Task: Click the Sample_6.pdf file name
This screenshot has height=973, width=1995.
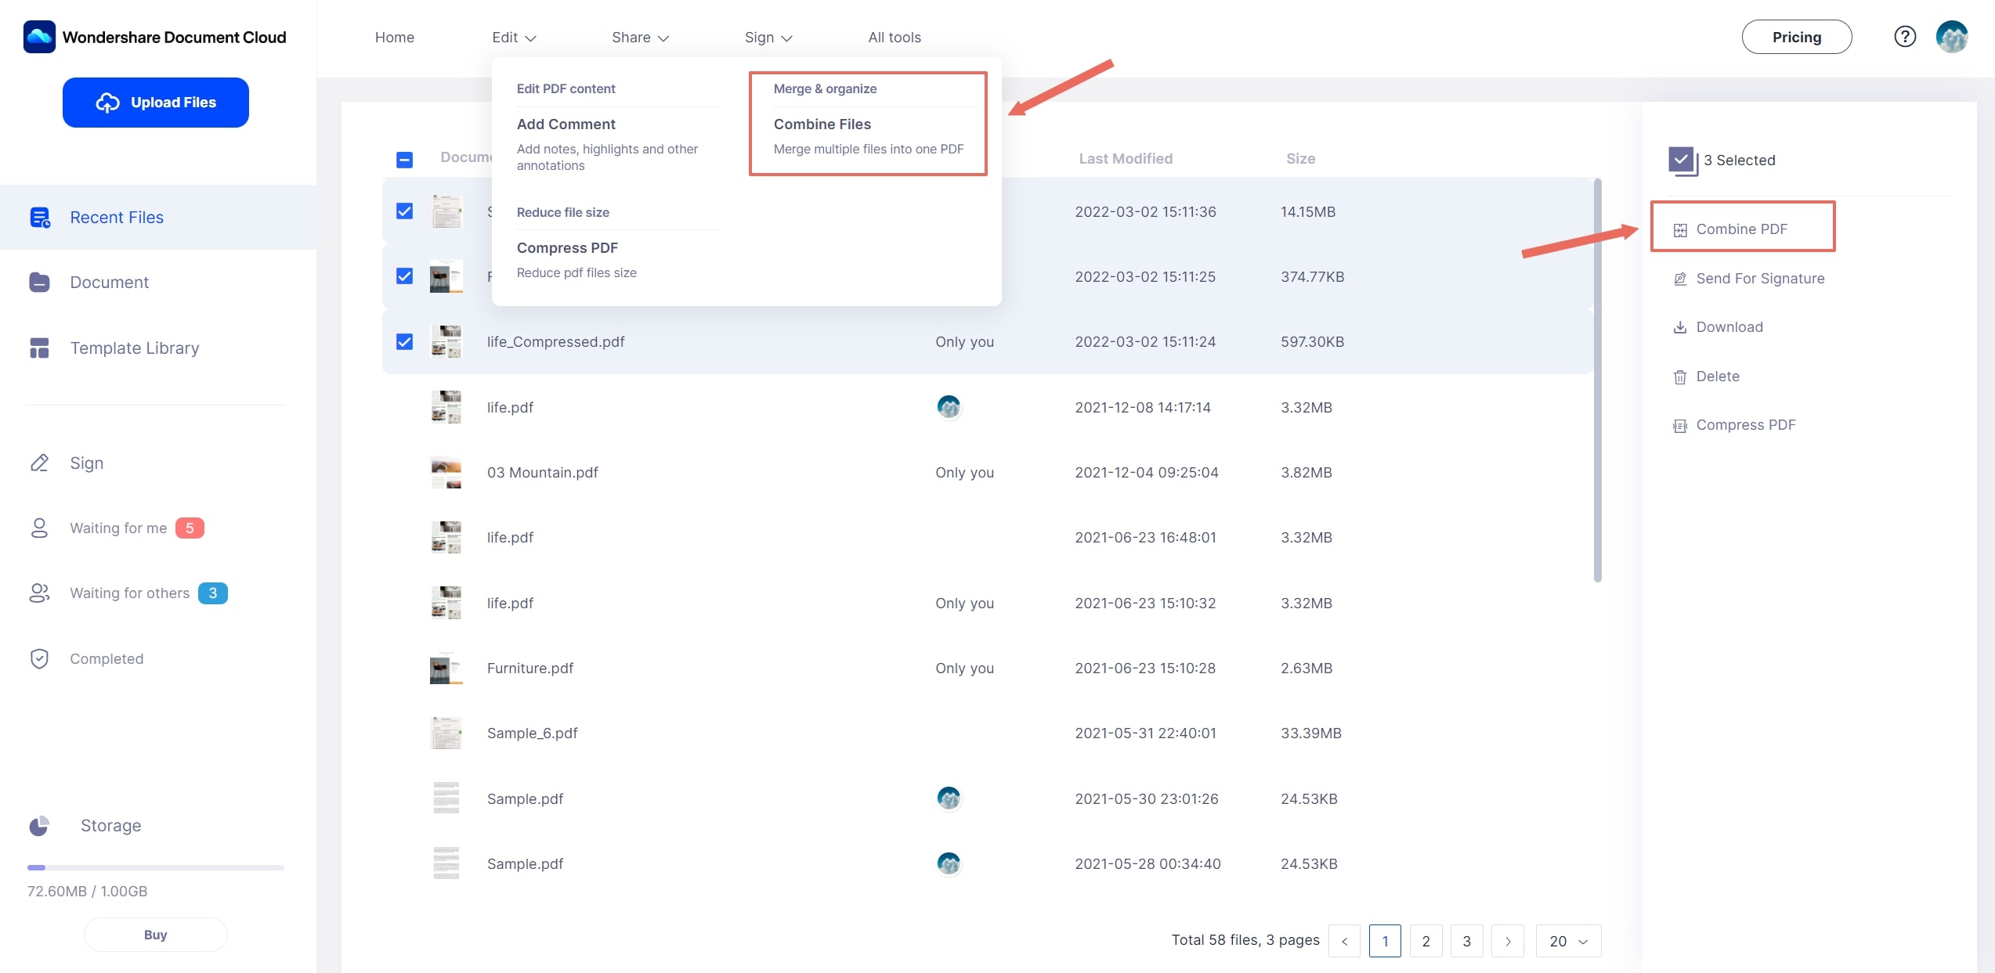Action: click(x=533, y=733)
